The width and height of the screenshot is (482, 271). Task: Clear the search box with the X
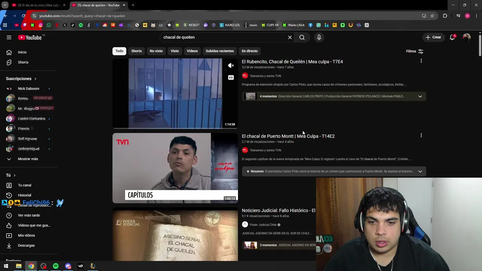point(290,37)
